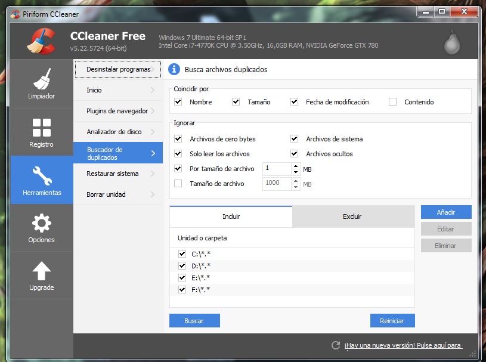The image size is (486, 362).
Task: Click the blue info icon
Action: tap(174, 69)
